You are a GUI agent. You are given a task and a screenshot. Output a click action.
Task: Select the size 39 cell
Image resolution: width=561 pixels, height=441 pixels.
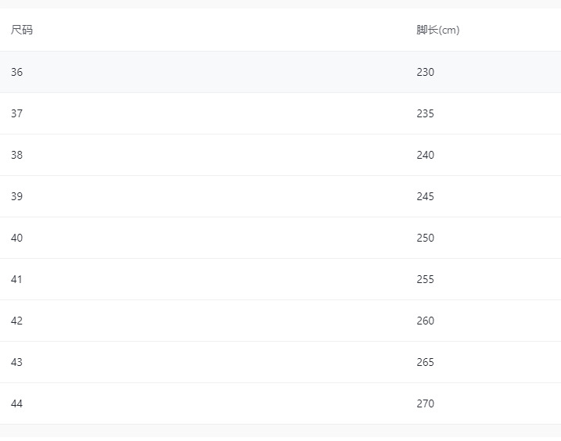click(17, 196)
